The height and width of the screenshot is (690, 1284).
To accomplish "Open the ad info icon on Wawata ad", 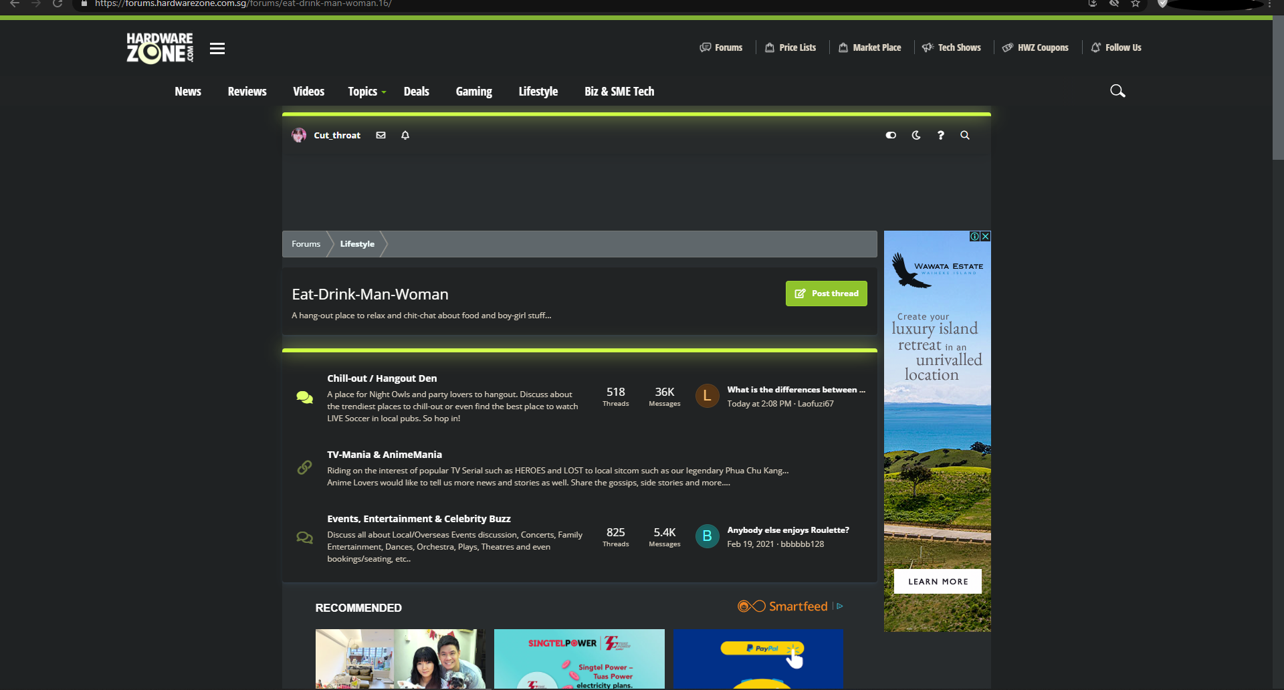I will click(x=975, y=236).
